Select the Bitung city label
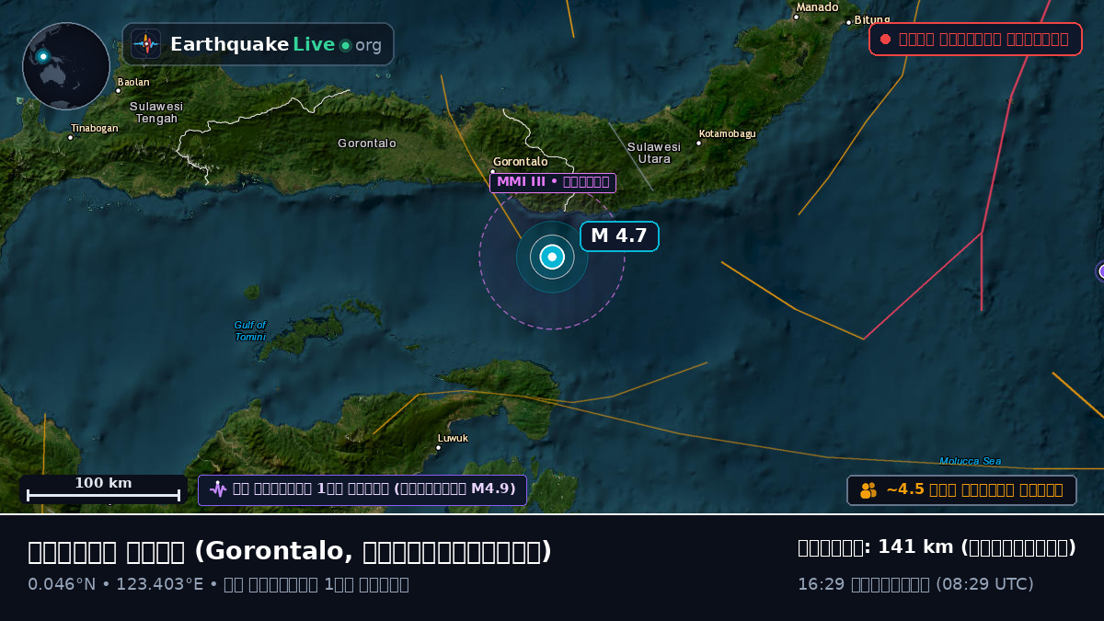This screenshot has width=1104, height=621. (x=872, y=19)
